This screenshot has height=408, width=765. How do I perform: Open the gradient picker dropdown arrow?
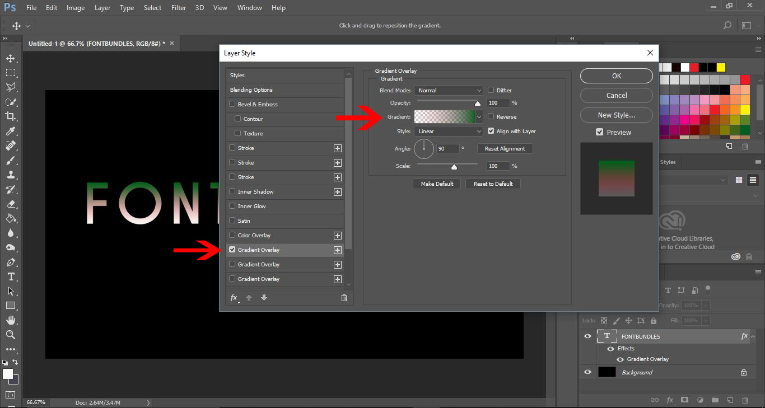click(x=479, y=116)
